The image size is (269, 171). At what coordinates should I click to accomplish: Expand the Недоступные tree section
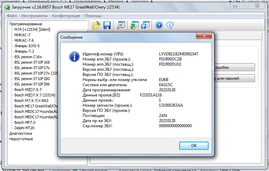[x=21, y=139]
